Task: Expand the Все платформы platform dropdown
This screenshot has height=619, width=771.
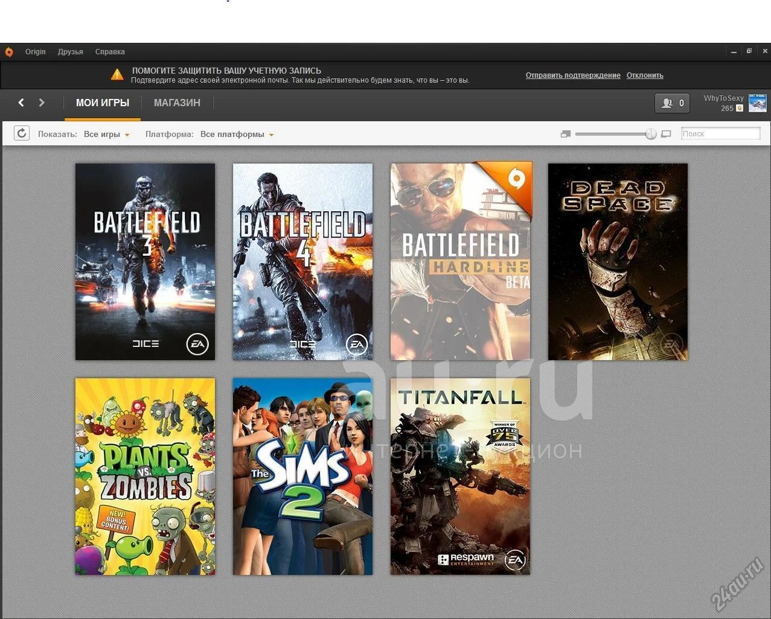Action: [x=237, y=135]
